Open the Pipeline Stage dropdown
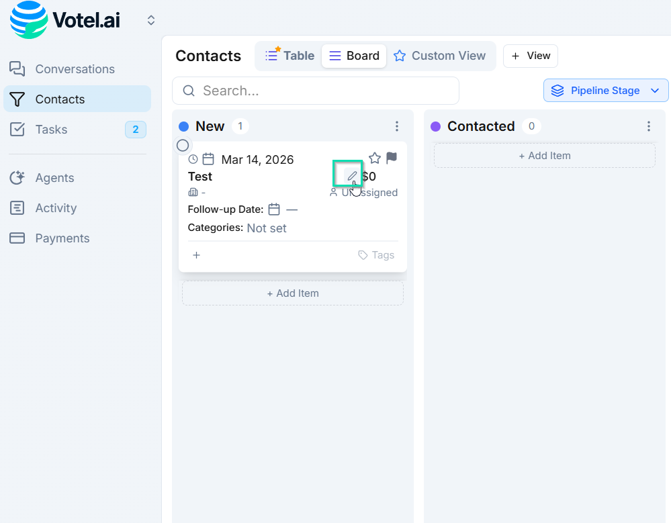This screenshot has height=523, width=671. [605, 91]
